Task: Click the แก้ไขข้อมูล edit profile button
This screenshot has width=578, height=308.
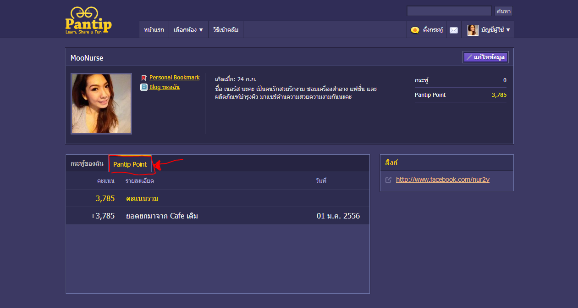Action: [x=485, y=57]
